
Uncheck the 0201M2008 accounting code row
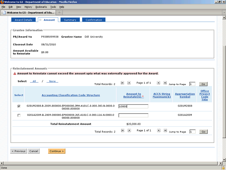pos(19,106)
